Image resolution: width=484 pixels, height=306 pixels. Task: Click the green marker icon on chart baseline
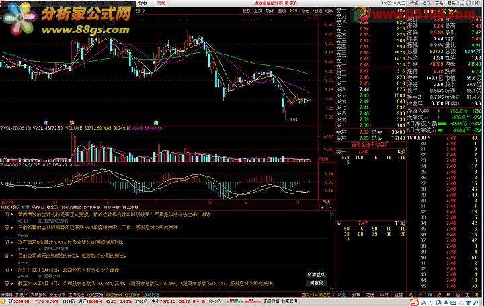[x=156, y=123]
